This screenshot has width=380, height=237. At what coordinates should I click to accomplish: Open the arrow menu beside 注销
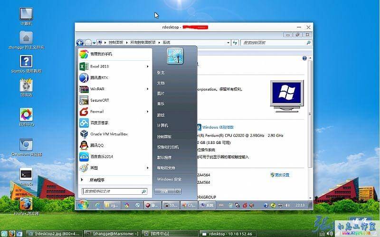pyautogui.click(x=178, y=191)
